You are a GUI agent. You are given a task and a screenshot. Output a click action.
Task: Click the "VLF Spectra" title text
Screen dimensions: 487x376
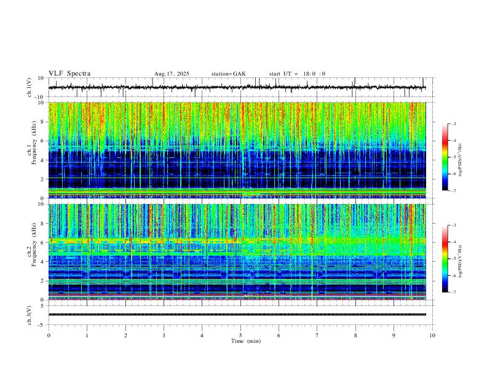click(x=69, y=74)
